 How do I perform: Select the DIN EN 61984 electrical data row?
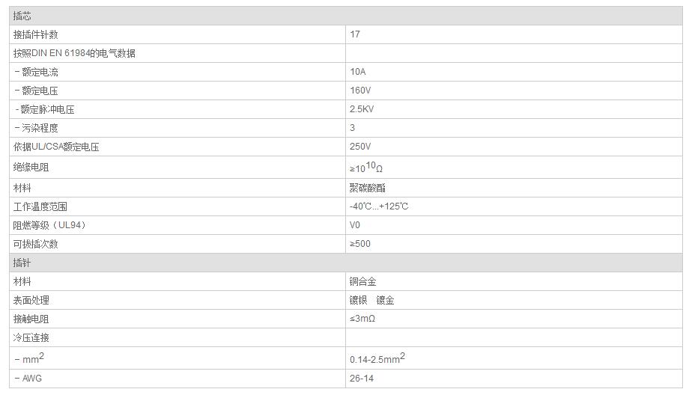74,53
